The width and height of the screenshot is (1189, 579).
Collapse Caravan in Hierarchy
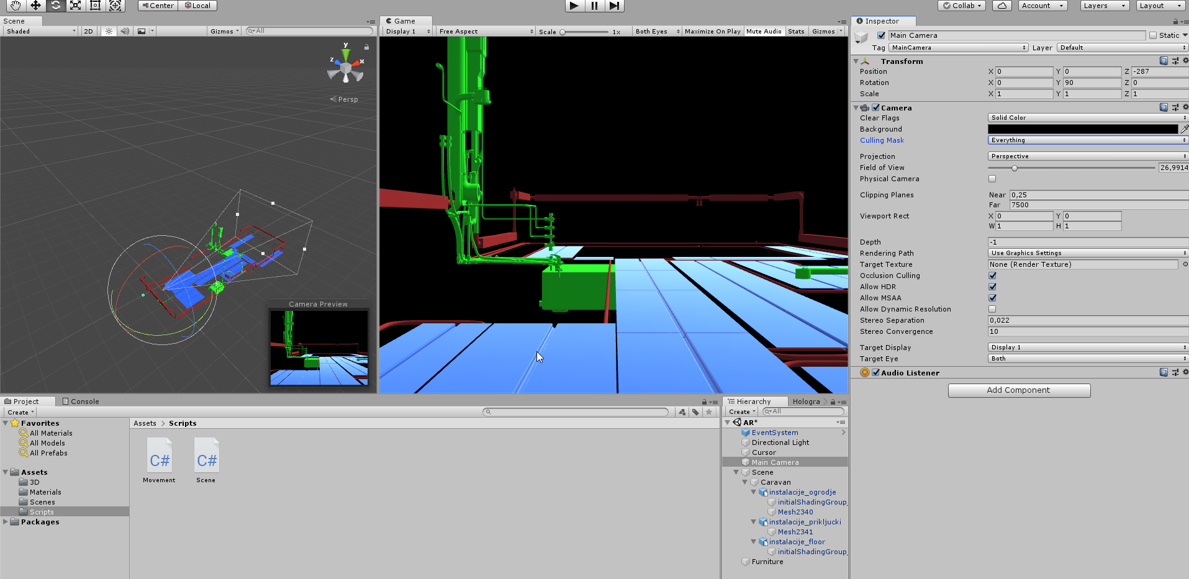(744, 482)
